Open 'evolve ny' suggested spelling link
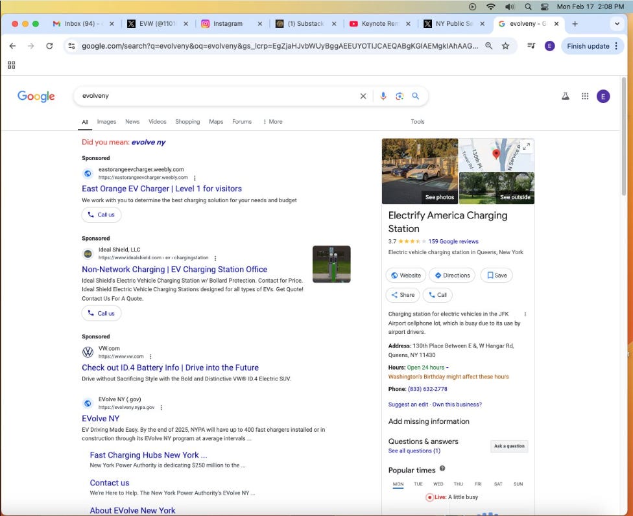This screenshot has height=516, width=633. [149, 142]
